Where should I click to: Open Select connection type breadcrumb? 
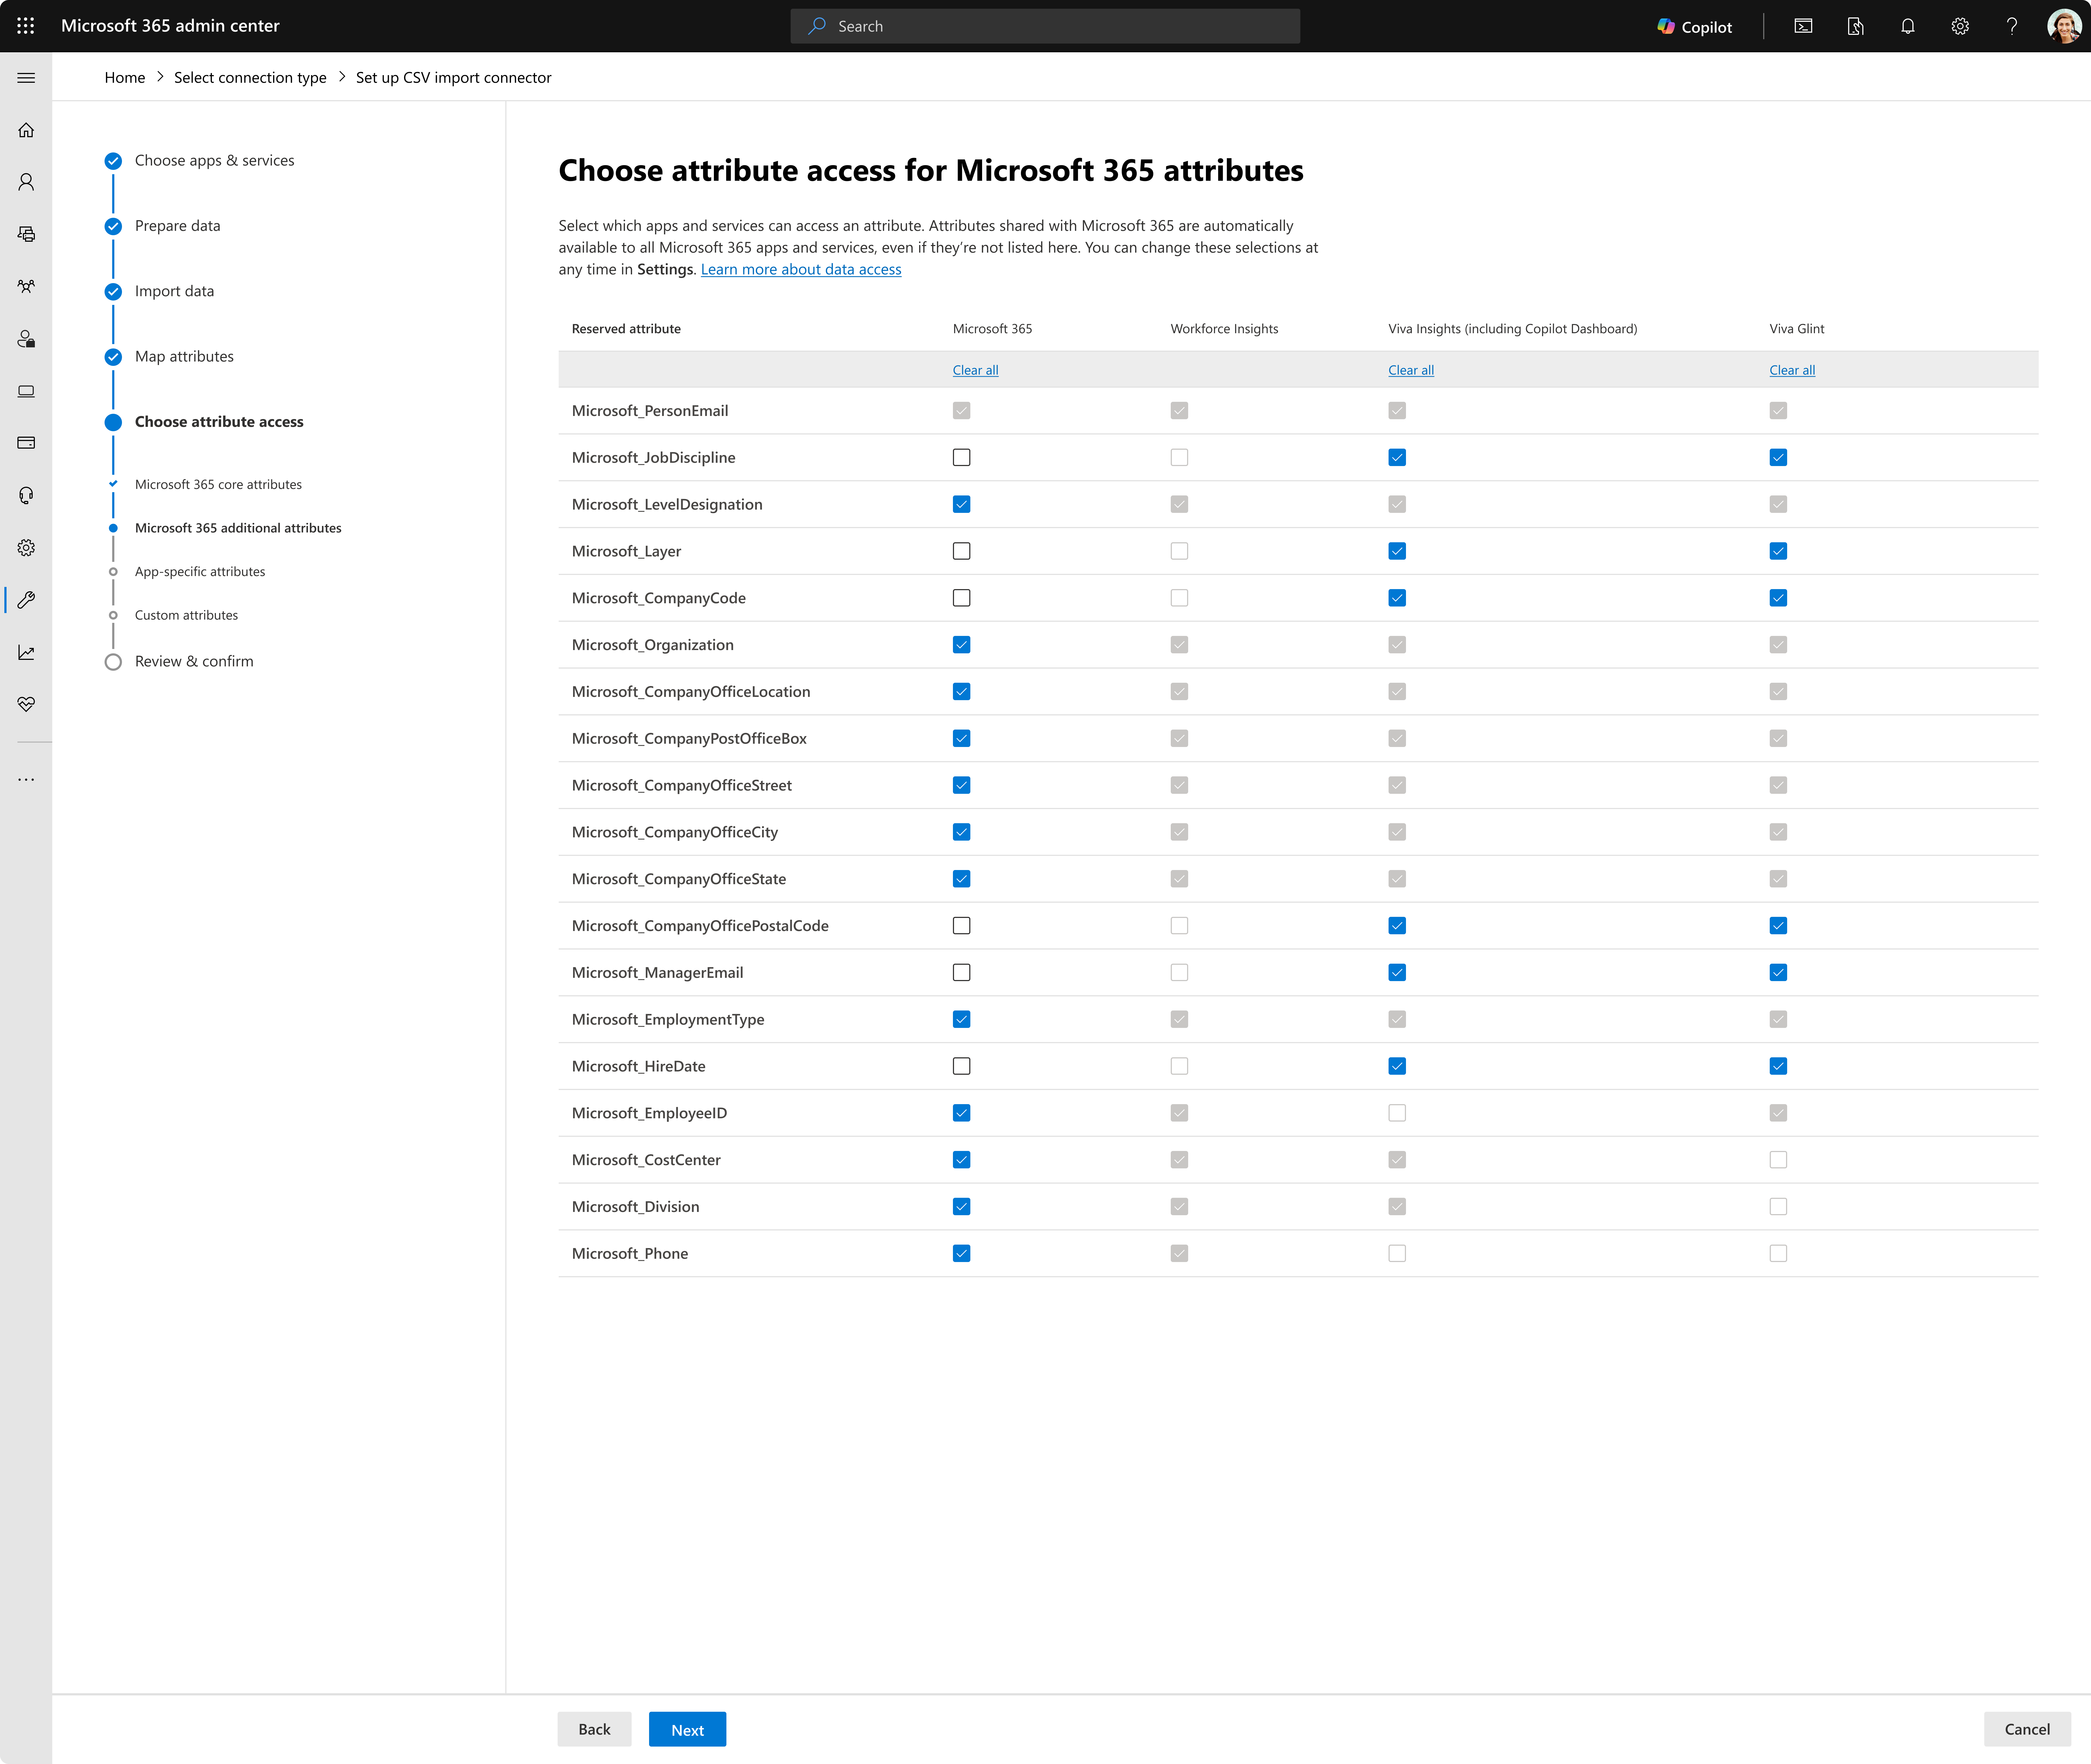(x=250, y=78)
